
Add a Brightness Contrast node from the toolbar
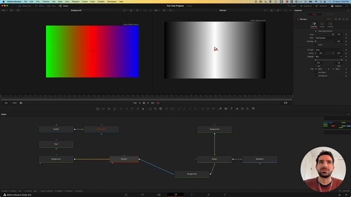[x=138, y=108]
